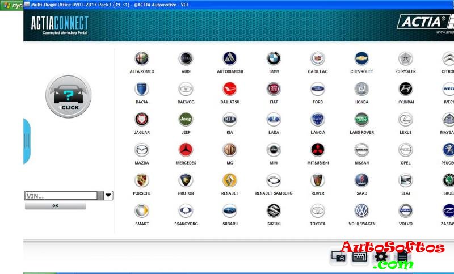Image resolution: width=454 pixels, height=274 pixels.
Task: Select the Mini brand logo
Action: [x=274, y=150]
